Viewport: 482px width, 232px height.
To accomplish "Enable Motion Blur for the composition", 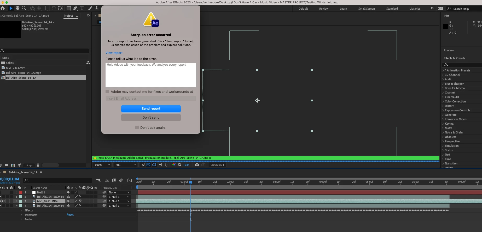I will (121, 180).
